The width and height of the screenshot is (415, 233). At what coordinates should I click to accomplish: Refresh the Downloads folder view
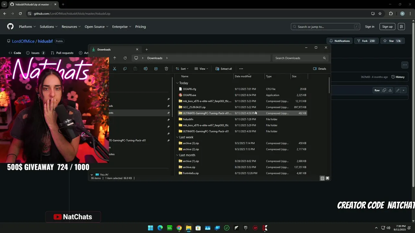tap(125, 58)
